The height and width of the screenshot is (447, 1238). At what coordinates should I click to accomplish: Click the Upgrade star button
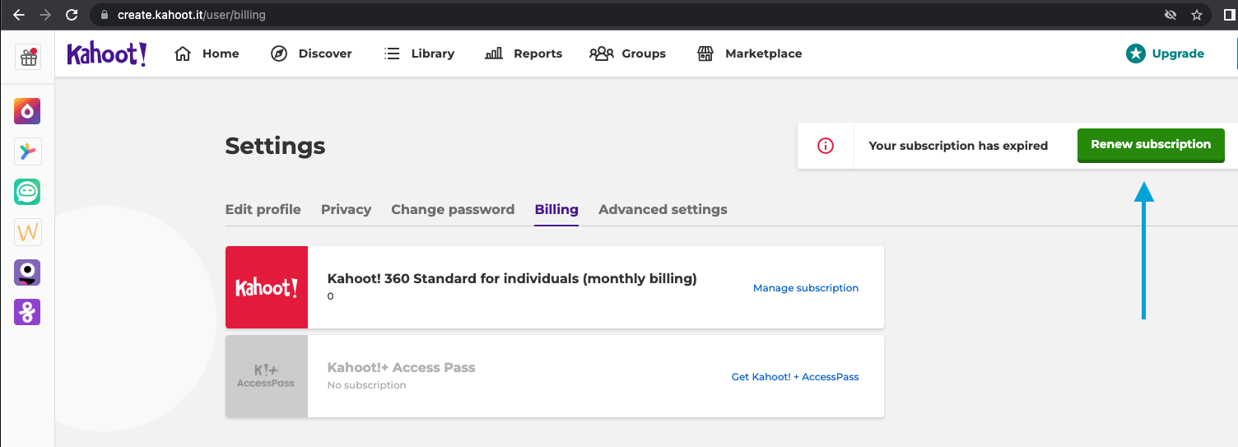tap(1165, 54)
